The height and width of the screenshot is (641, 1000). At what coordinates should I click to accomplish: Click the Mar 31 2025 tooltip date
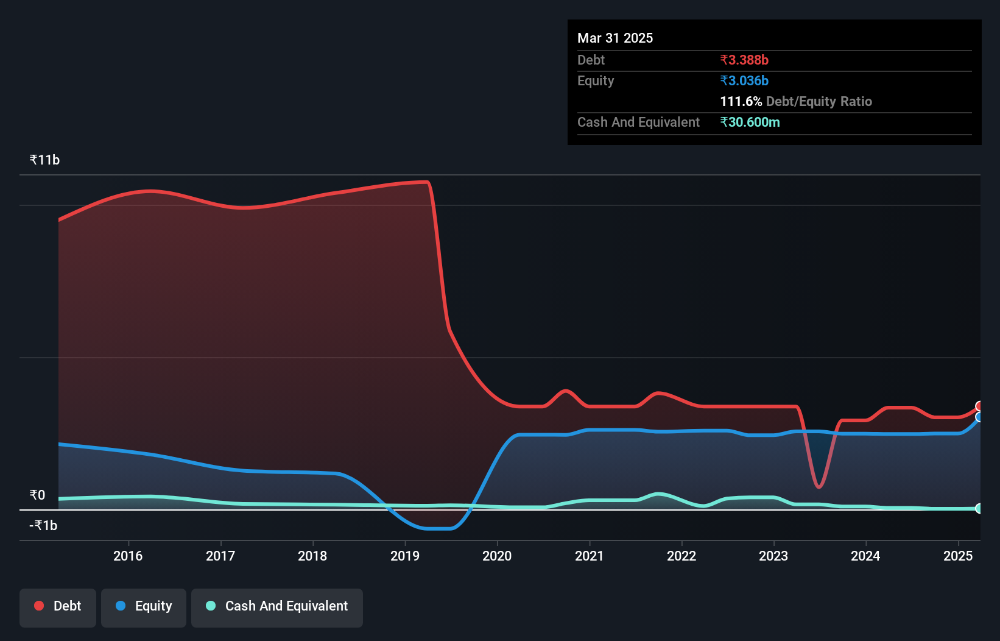click(615, 38)
